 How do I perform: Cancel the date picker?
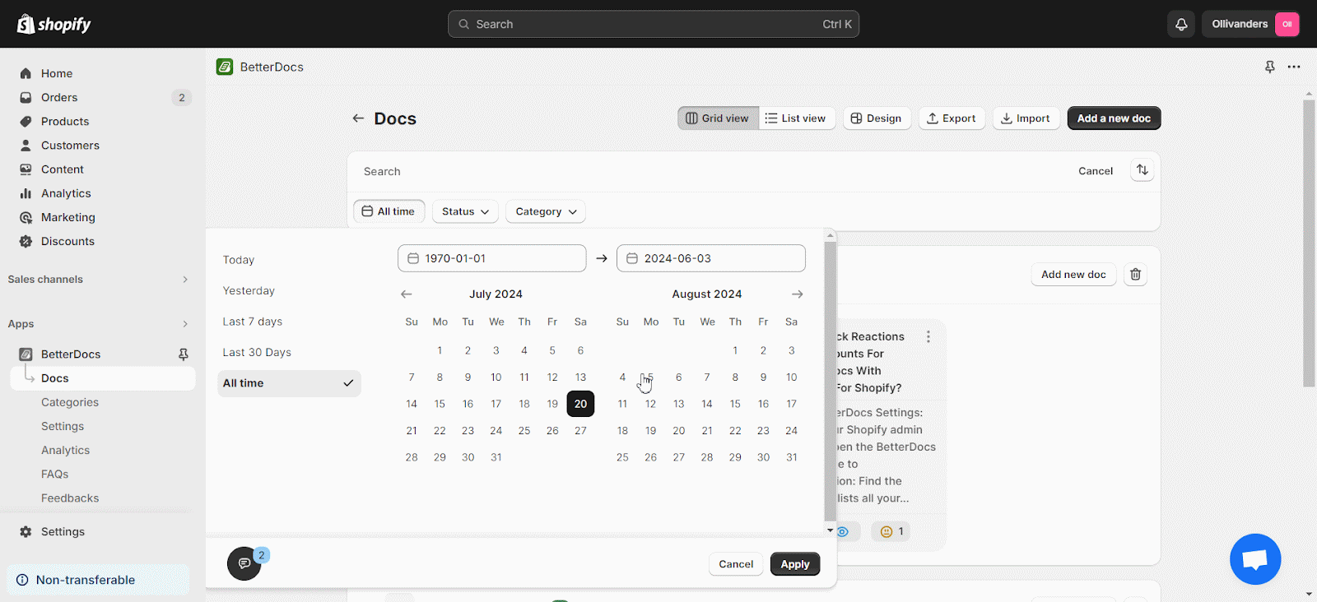[x=736, y=564]
